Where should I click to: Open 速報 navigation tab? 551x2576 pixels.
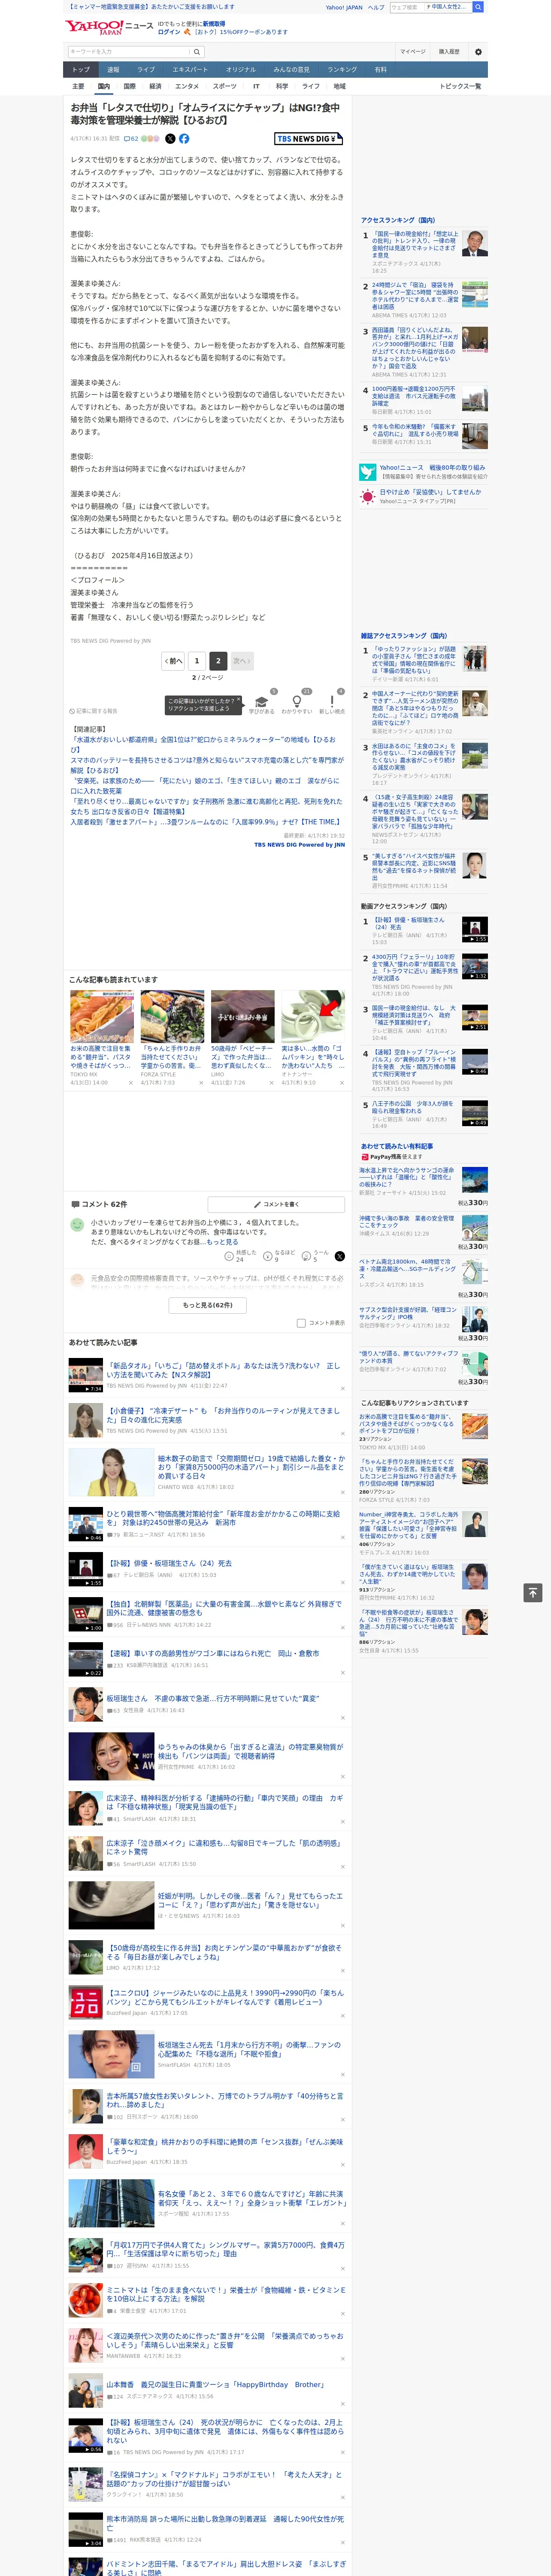coord(113,70)
